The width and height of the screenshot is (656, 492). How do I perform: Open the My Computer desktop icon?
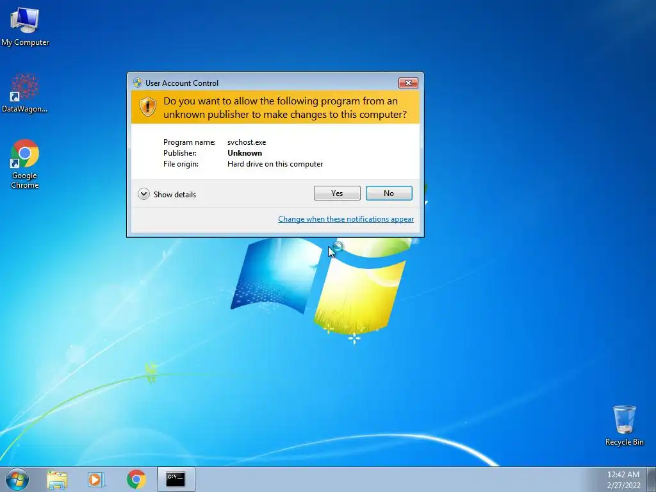(25, 26)
